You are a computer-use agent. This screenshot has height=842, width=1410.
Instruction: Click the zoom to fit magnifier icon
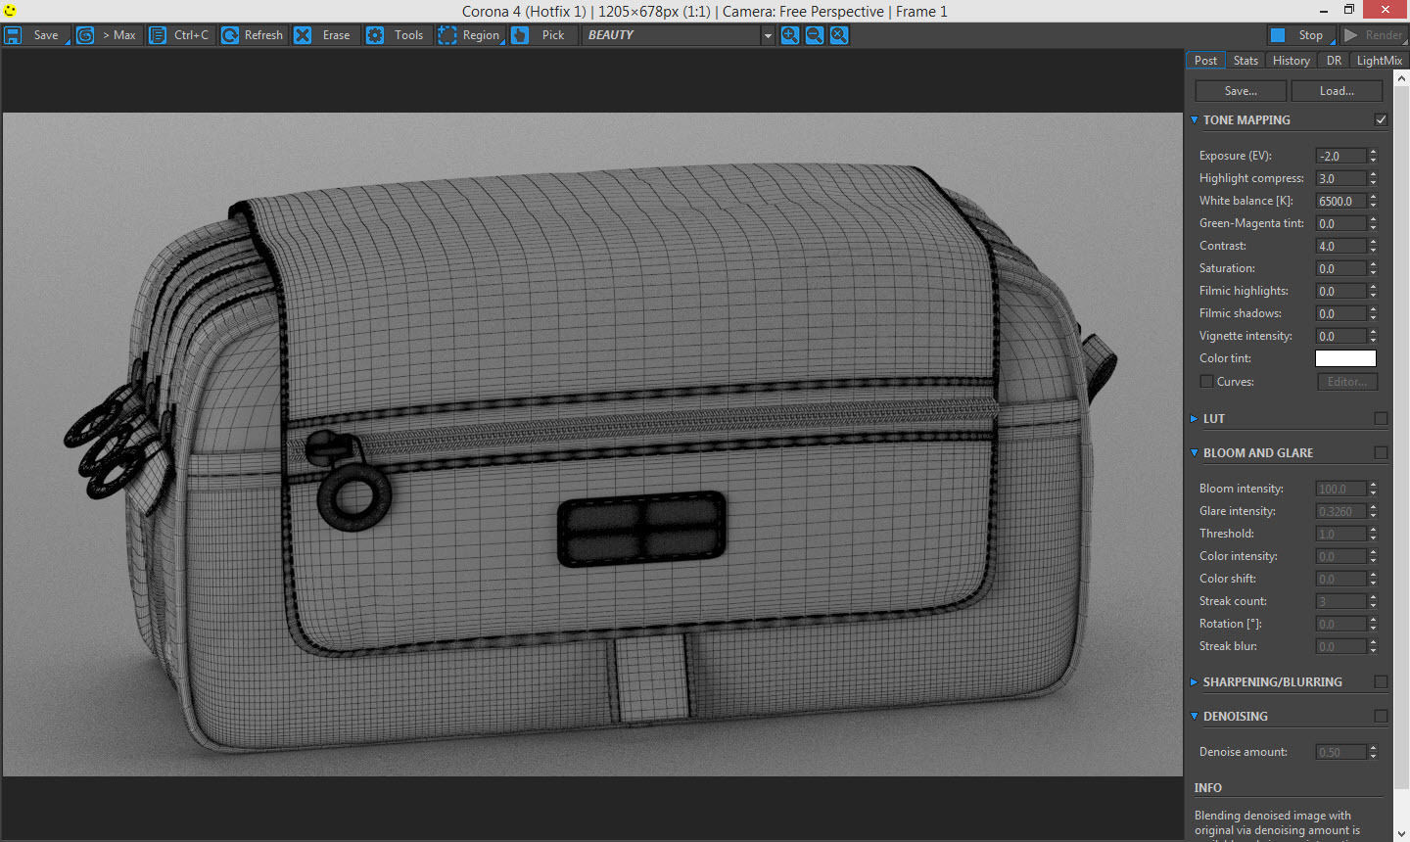(839, 35)
